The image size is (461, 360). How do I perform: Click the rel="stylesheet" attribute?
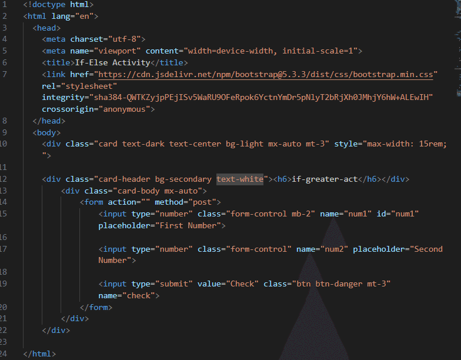click(79, 86)
